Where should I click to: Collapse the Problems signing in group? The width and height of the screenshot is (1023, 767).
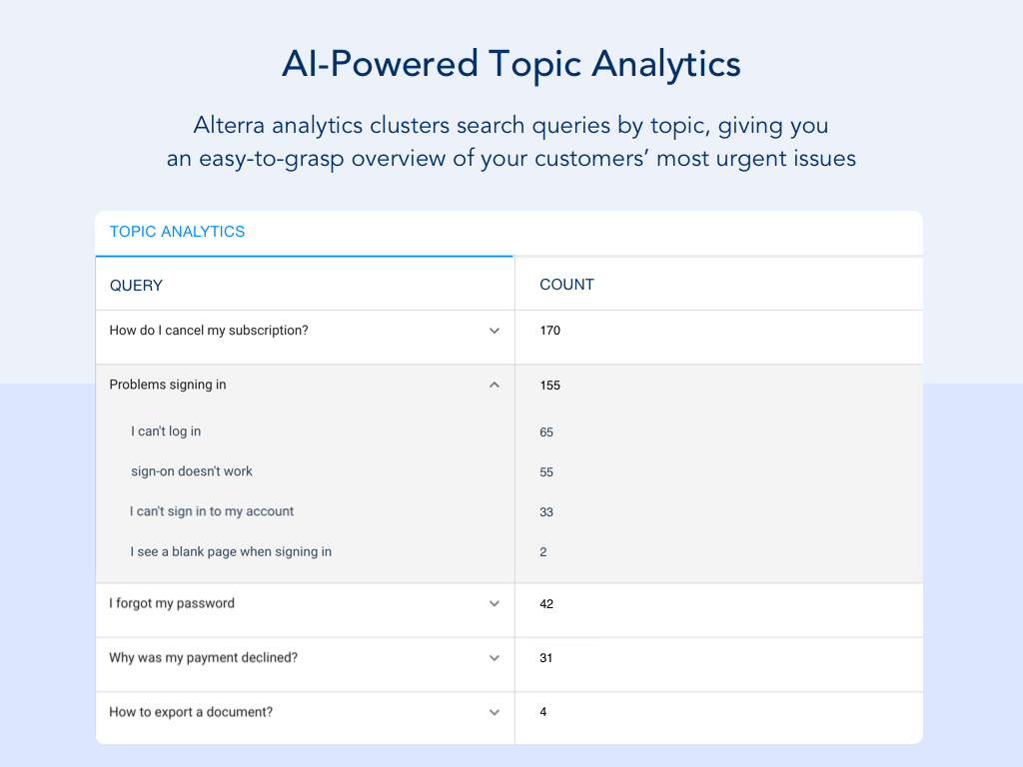pyautogui.click(x=494, y=384)
